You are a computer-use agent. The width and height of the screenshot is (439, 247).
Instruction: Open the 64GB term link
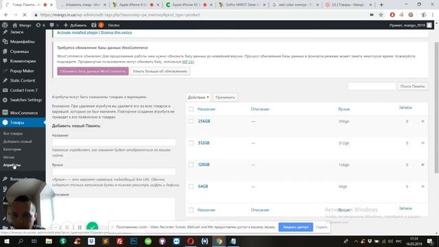click(203, 186)
